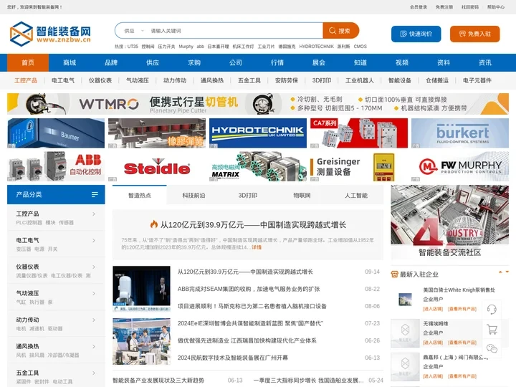Image resolution: width=516 pixels, height=387 pixels.
Task: Click the FW MURPHY brand banner
Action: coord(460,166)
